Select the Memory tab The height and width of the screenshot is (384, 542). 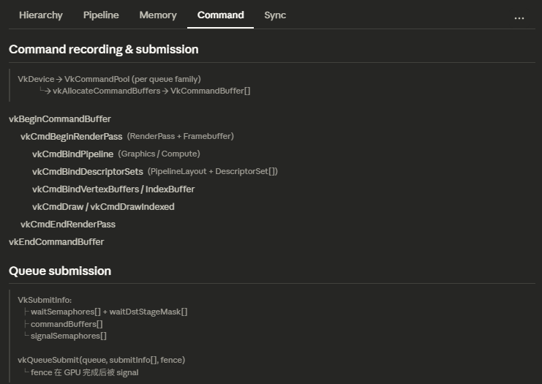158,15
